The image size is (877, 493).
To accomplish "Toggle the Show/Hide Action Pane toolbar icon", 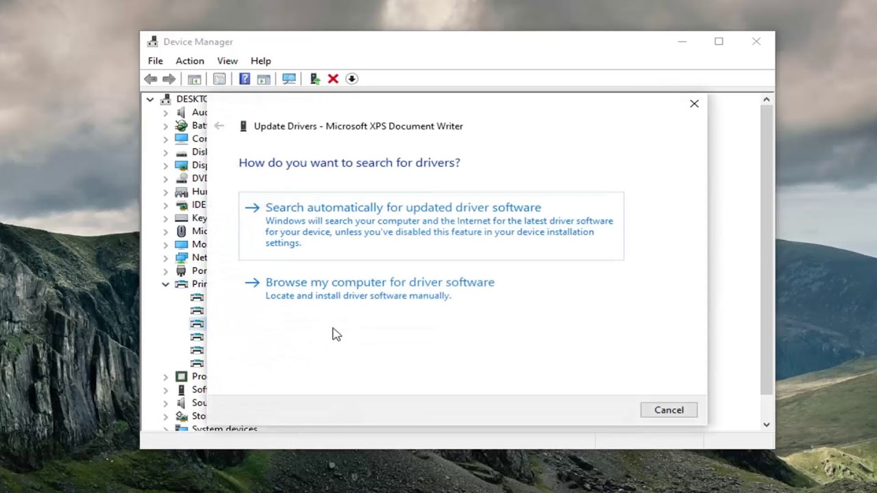I will 264,79.
